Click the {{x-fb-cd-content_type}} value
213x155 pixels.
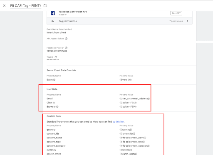132,142
